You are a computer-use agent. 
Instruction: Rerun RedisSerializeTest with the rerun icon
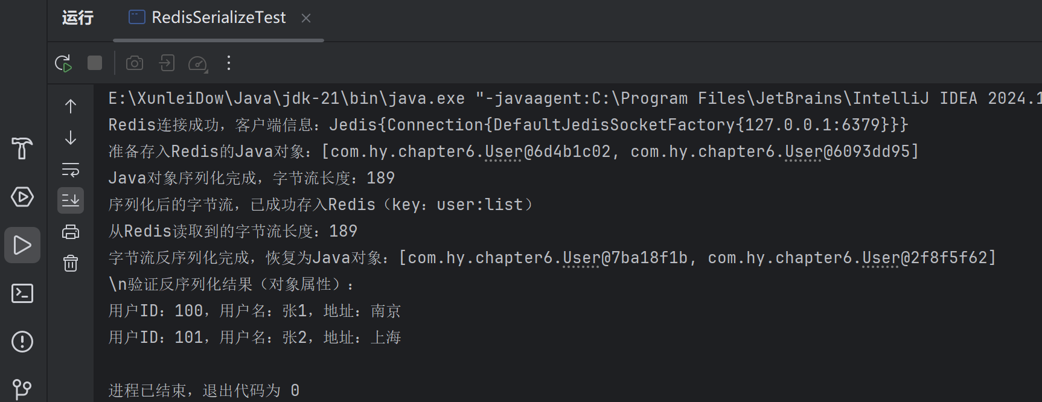63,63
